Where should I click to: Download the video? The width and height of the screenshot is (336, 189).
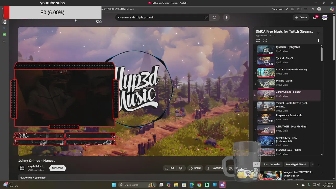215,168
